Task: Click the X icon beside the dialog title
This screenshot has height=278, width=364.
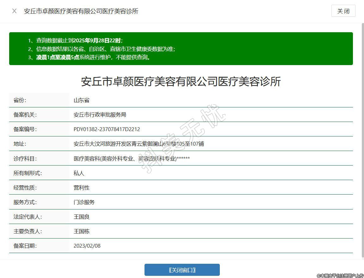Action: [14, 11]
